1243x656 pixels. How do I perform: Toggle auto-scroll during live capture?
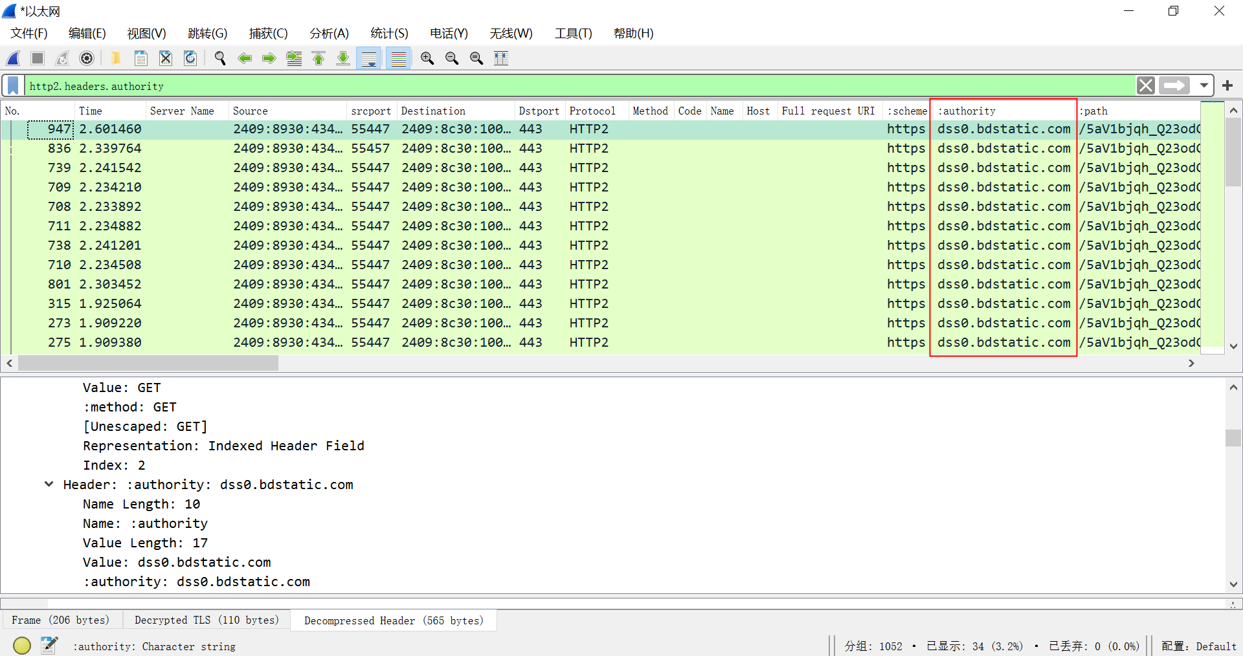[x=369, y=59]
